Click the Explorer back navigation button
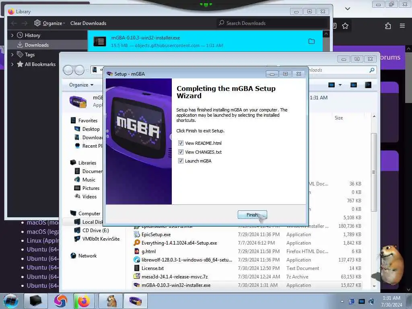The height and width of the screenshot is (309, 412). click(68, 70)
